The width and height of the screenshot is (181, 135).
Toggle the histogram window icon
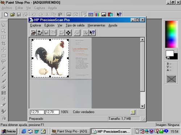click(x=104, y=14)
